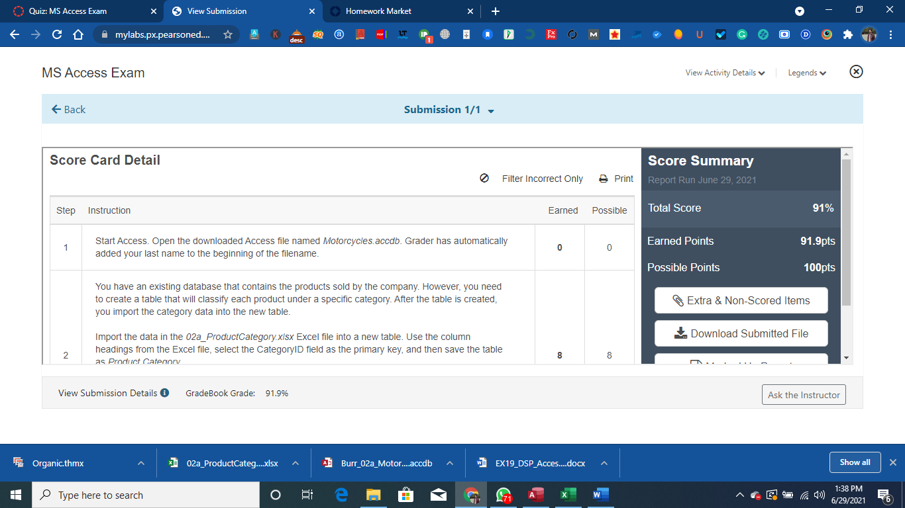The width and height of the screenshot is (905, 508).
Task: Toggle Filter Incorrect Only
Action: (x=531, y=179)
